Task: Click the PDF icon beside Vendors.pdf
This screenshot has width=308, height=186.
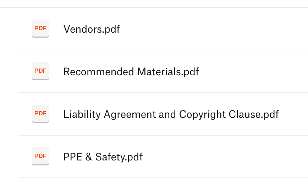Action: click(40, 28)
